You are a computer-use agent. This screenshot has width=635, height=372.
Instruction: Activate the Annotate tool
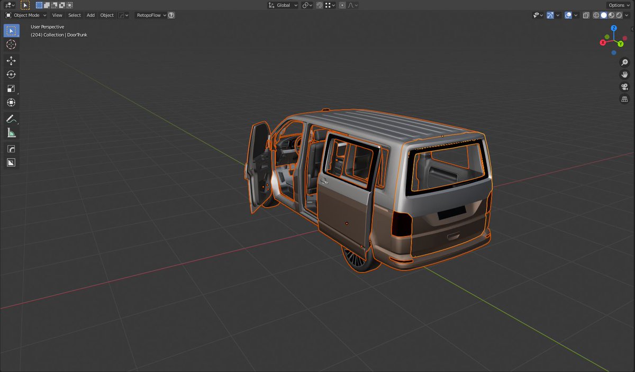click(x=11, y=119)
